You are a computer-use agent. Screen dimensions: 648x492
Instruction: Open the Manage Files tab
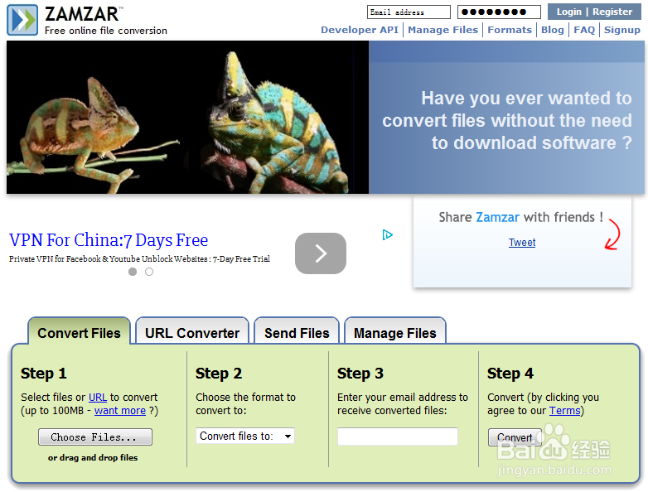[395, 332]
